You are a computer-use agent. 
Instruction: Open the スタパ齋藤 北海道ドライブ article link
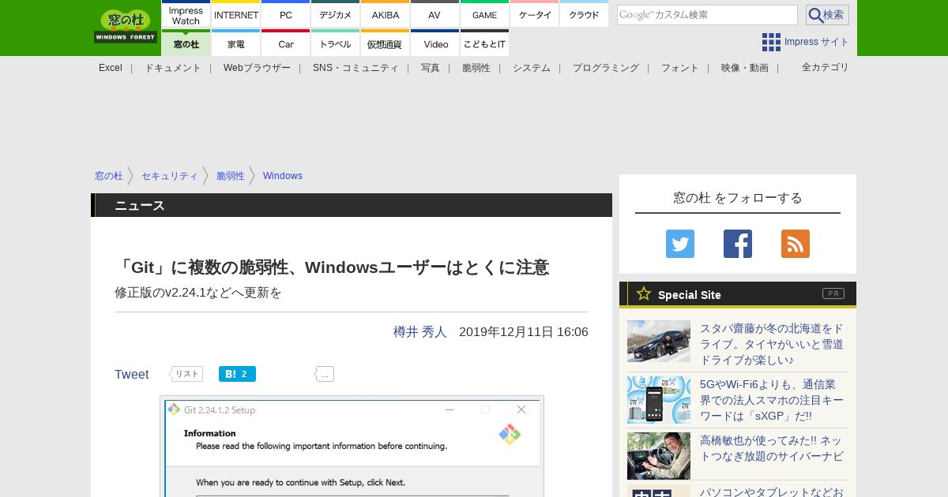[772, 344]
